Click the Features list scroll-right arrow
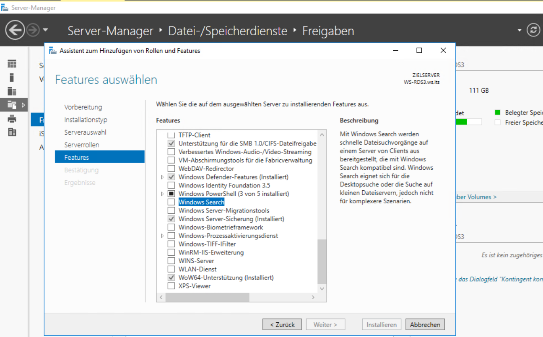543x337 pixels. click(313, 297)
